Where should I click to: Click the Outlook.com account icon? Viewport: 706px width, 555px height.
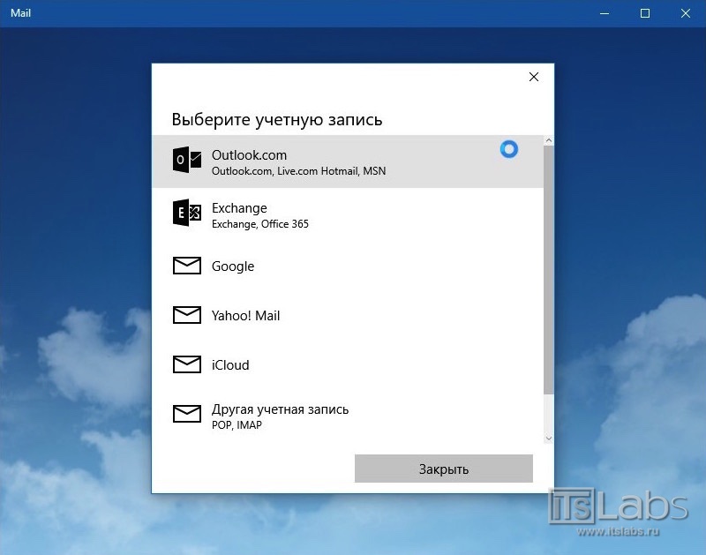187,160
